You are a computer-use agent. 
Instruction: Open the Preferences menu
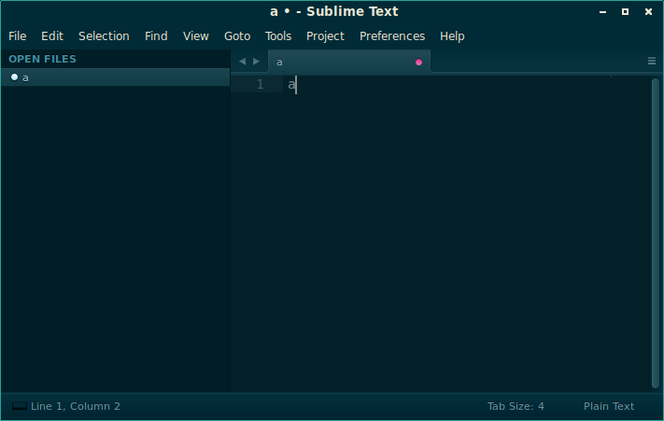(392, 36)
